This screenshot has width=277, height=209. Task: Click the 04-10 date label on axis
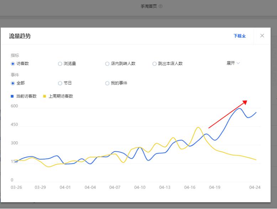pyautogui.click(x=140, y=187)
